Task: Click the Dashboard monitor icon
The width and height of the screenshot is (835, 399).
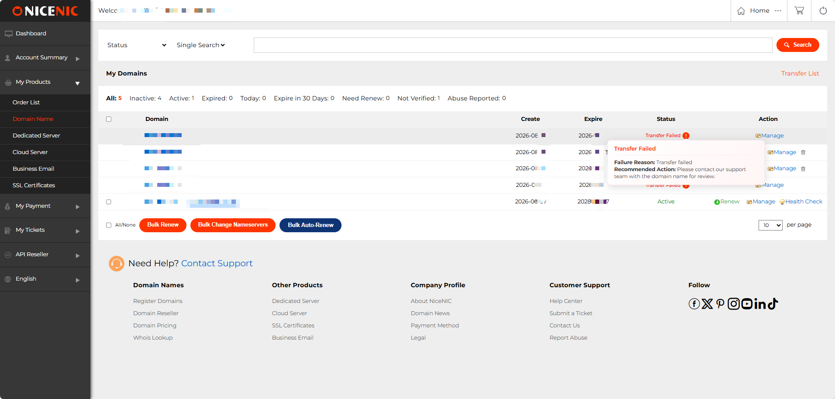Action: point(8,34)
